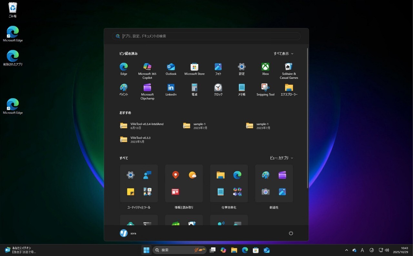
Task: Open Microsoft Store pinned icon
Action: [x=194, y=67]
